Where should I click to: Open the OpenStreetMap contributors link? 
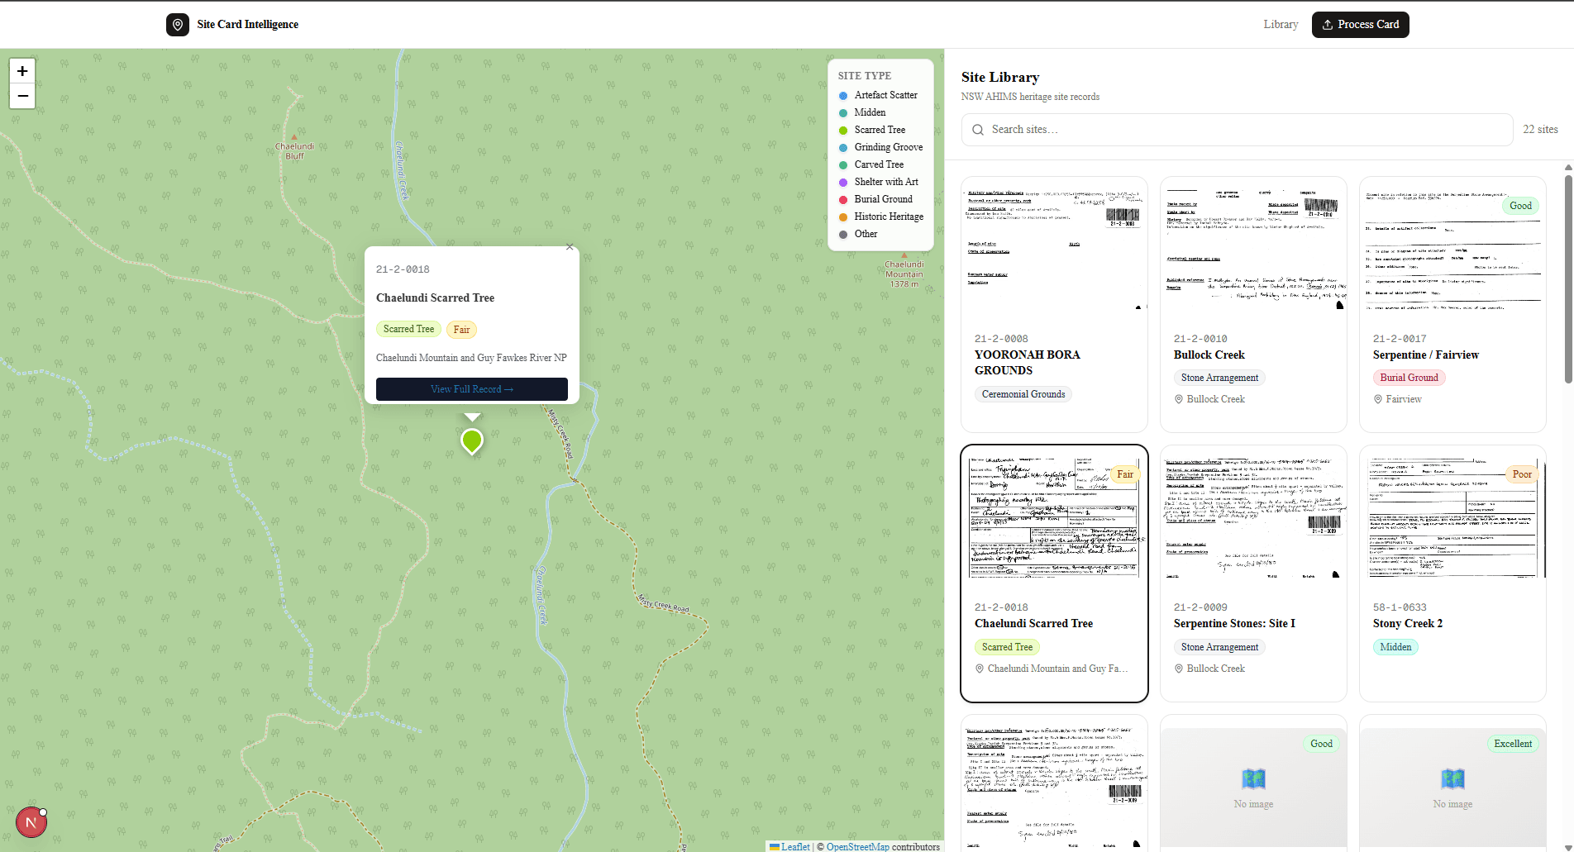[858, 846]
